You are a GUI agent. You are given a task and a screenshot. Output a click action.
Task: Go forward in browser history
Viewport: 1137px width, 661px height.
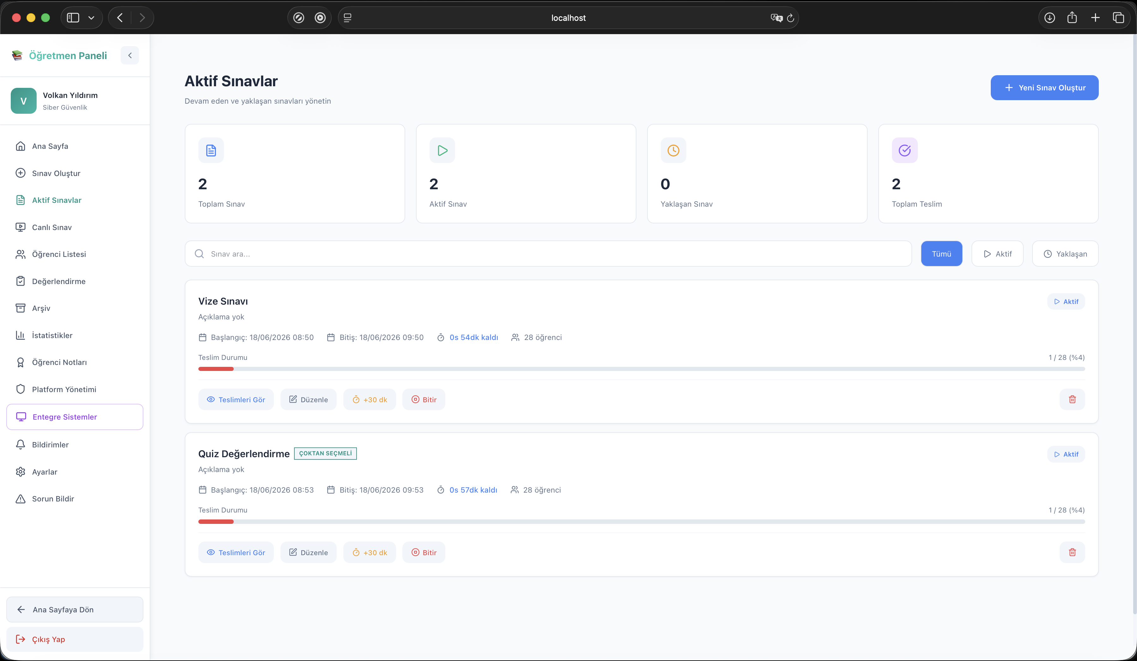[x=142, y=18]
